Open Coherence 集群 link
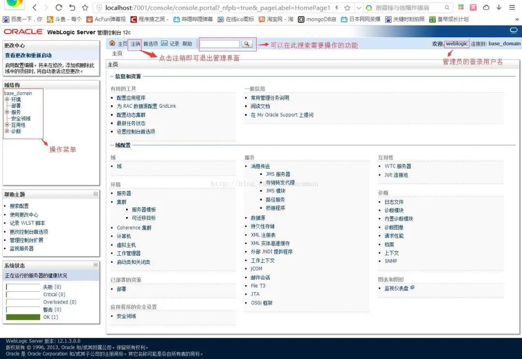This screenshot has height=359, width=522. (134, 228)
